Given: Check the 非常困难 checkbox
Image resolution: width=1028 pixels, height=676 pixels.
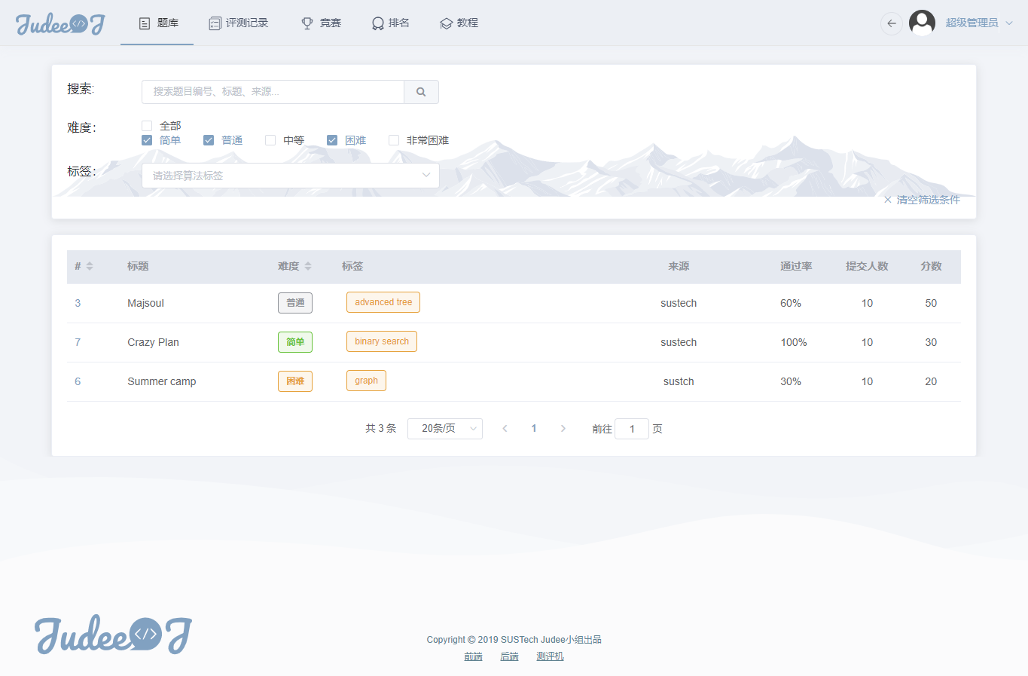Looking at the screenshot, I should tap(393, 139).
